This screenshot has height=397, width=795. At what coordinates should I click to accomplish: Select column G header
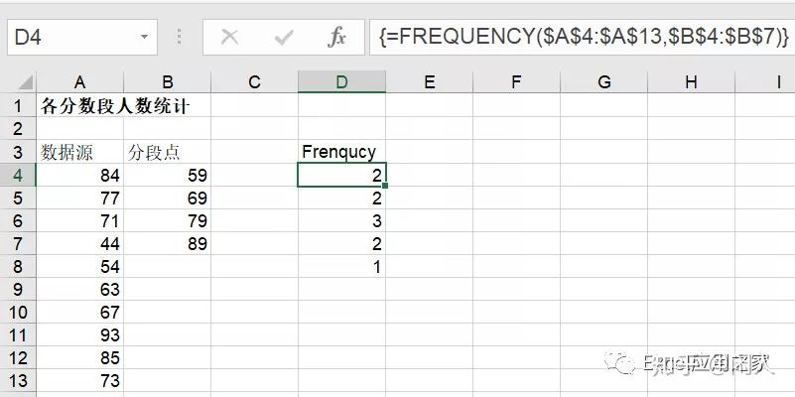(x=603, y=82)
